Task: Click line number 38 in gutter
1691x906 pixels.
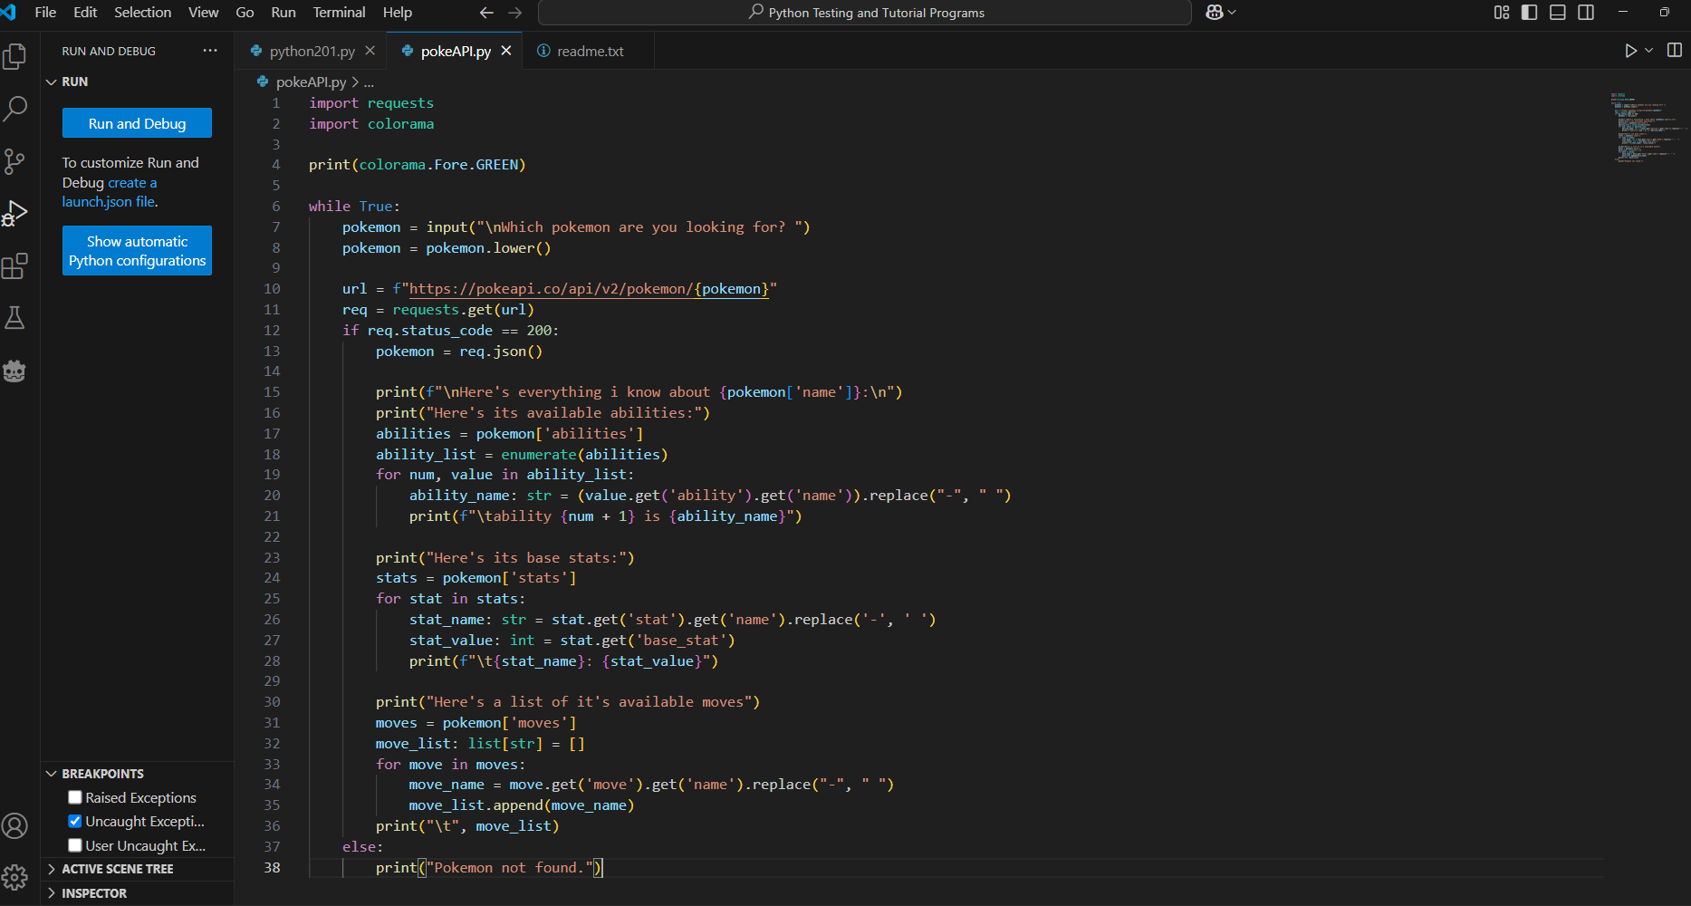Action: [272, 868]
